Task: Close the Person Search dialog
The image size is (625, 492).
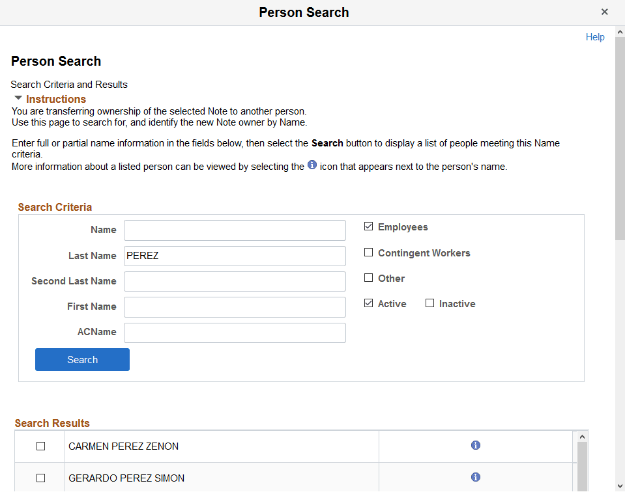Action: coord(605,12)
